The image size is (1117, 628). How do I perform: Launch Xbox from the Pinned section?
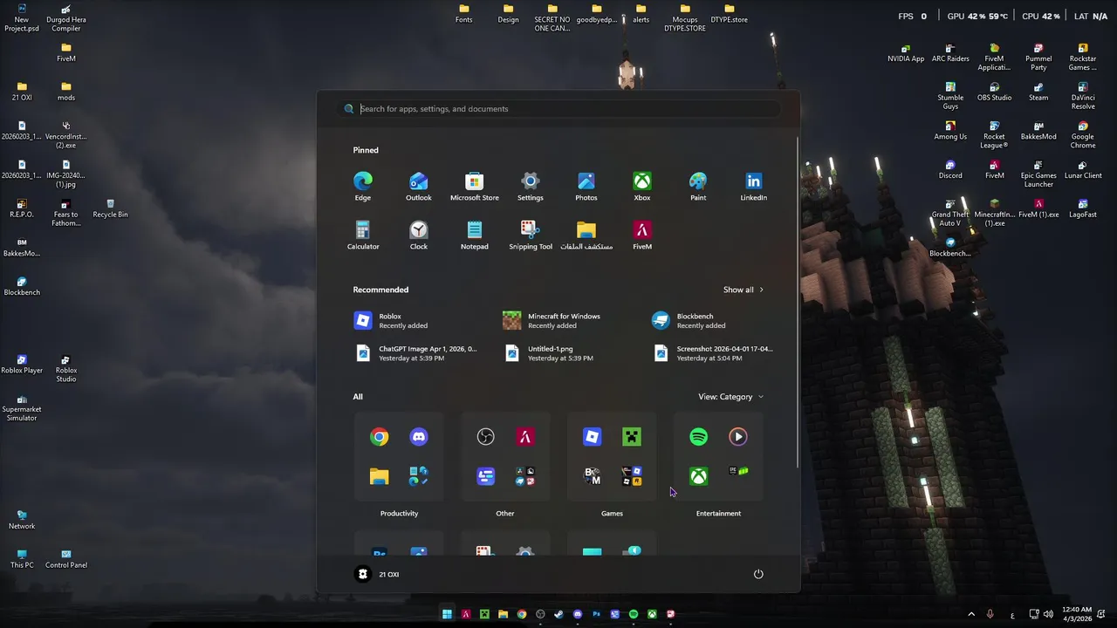642,187
